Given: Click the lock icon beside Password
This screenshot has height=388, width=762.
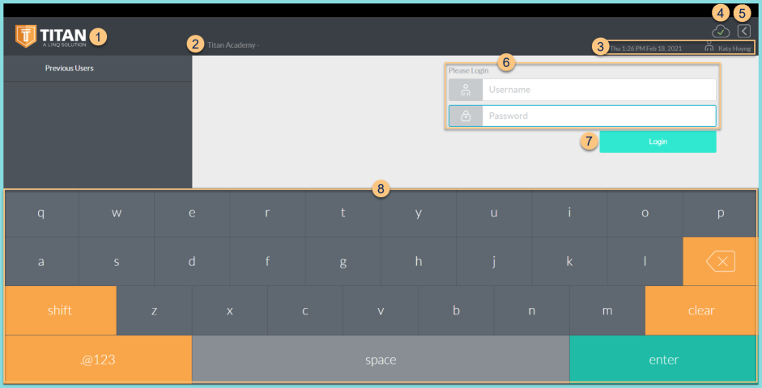Looking at the screenshot, I should tap(466, 116).
